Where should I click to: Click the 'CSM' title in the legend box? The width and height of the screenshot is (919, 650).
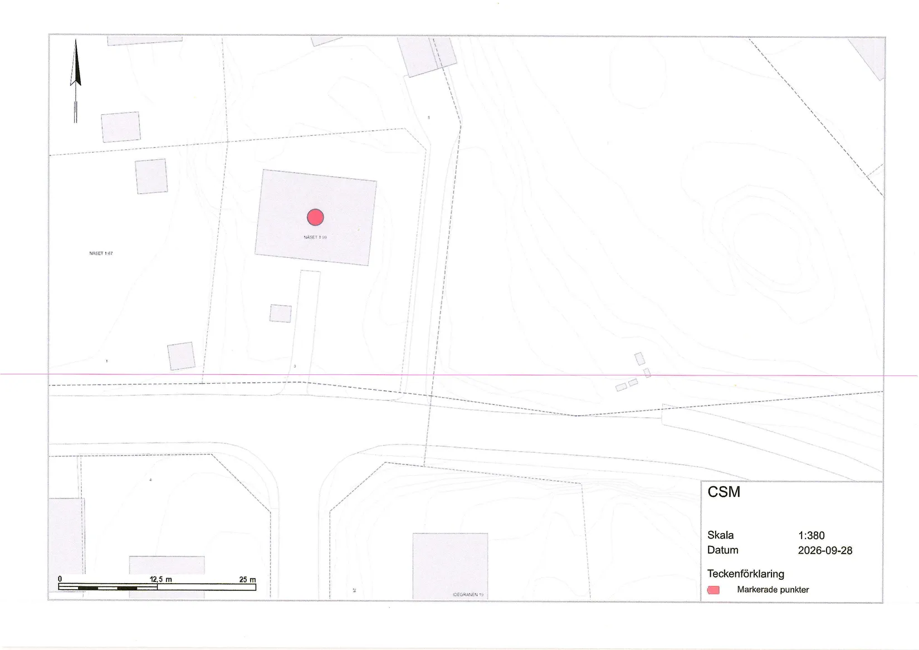pyautogui.click(x=724, y=492)
